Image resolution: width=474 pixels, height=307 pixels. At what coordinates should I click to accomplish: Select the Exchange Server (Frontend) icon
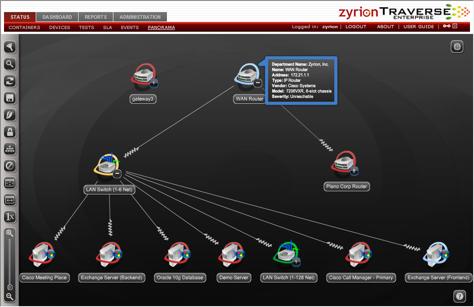pyautogui.click(x=436, y=254)
